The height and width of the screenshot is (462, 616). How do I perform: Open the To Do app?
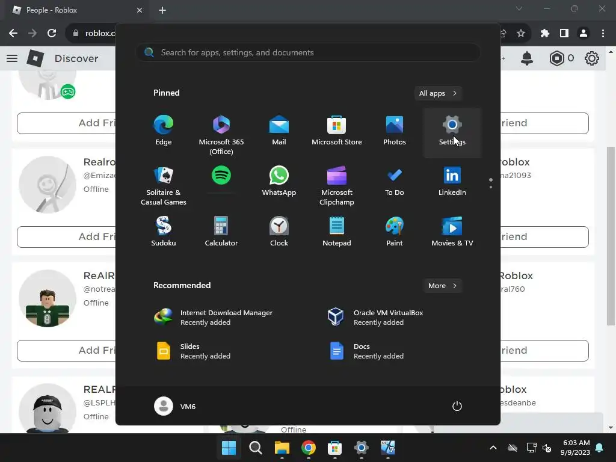point(395,182)
